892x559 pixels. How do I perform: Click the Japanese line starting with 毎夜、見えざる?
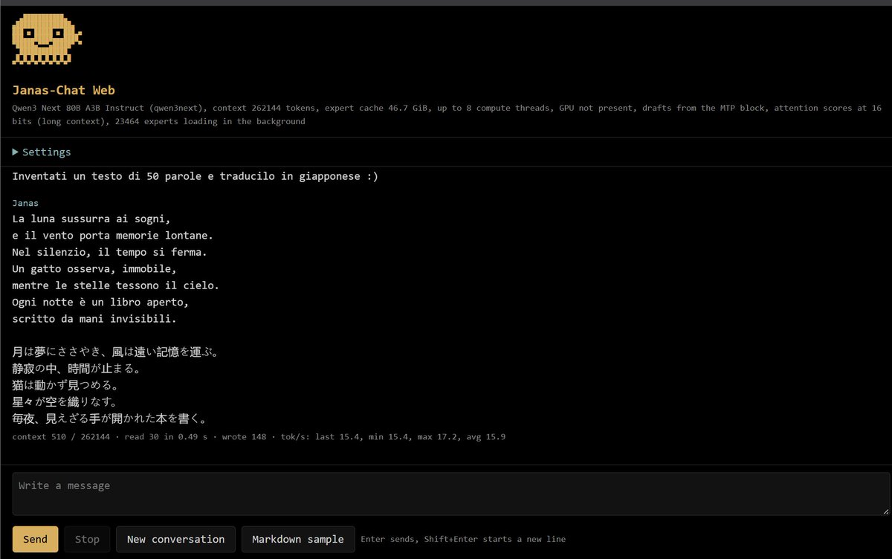click(x=109, y=419)
